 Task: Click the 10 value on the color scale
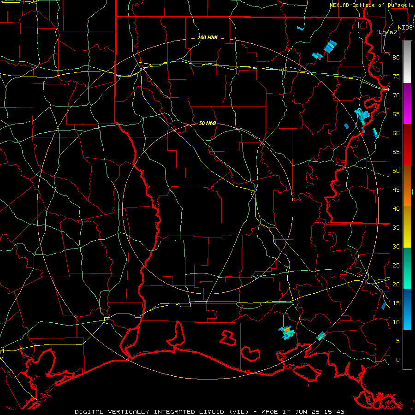click(396, 322)
